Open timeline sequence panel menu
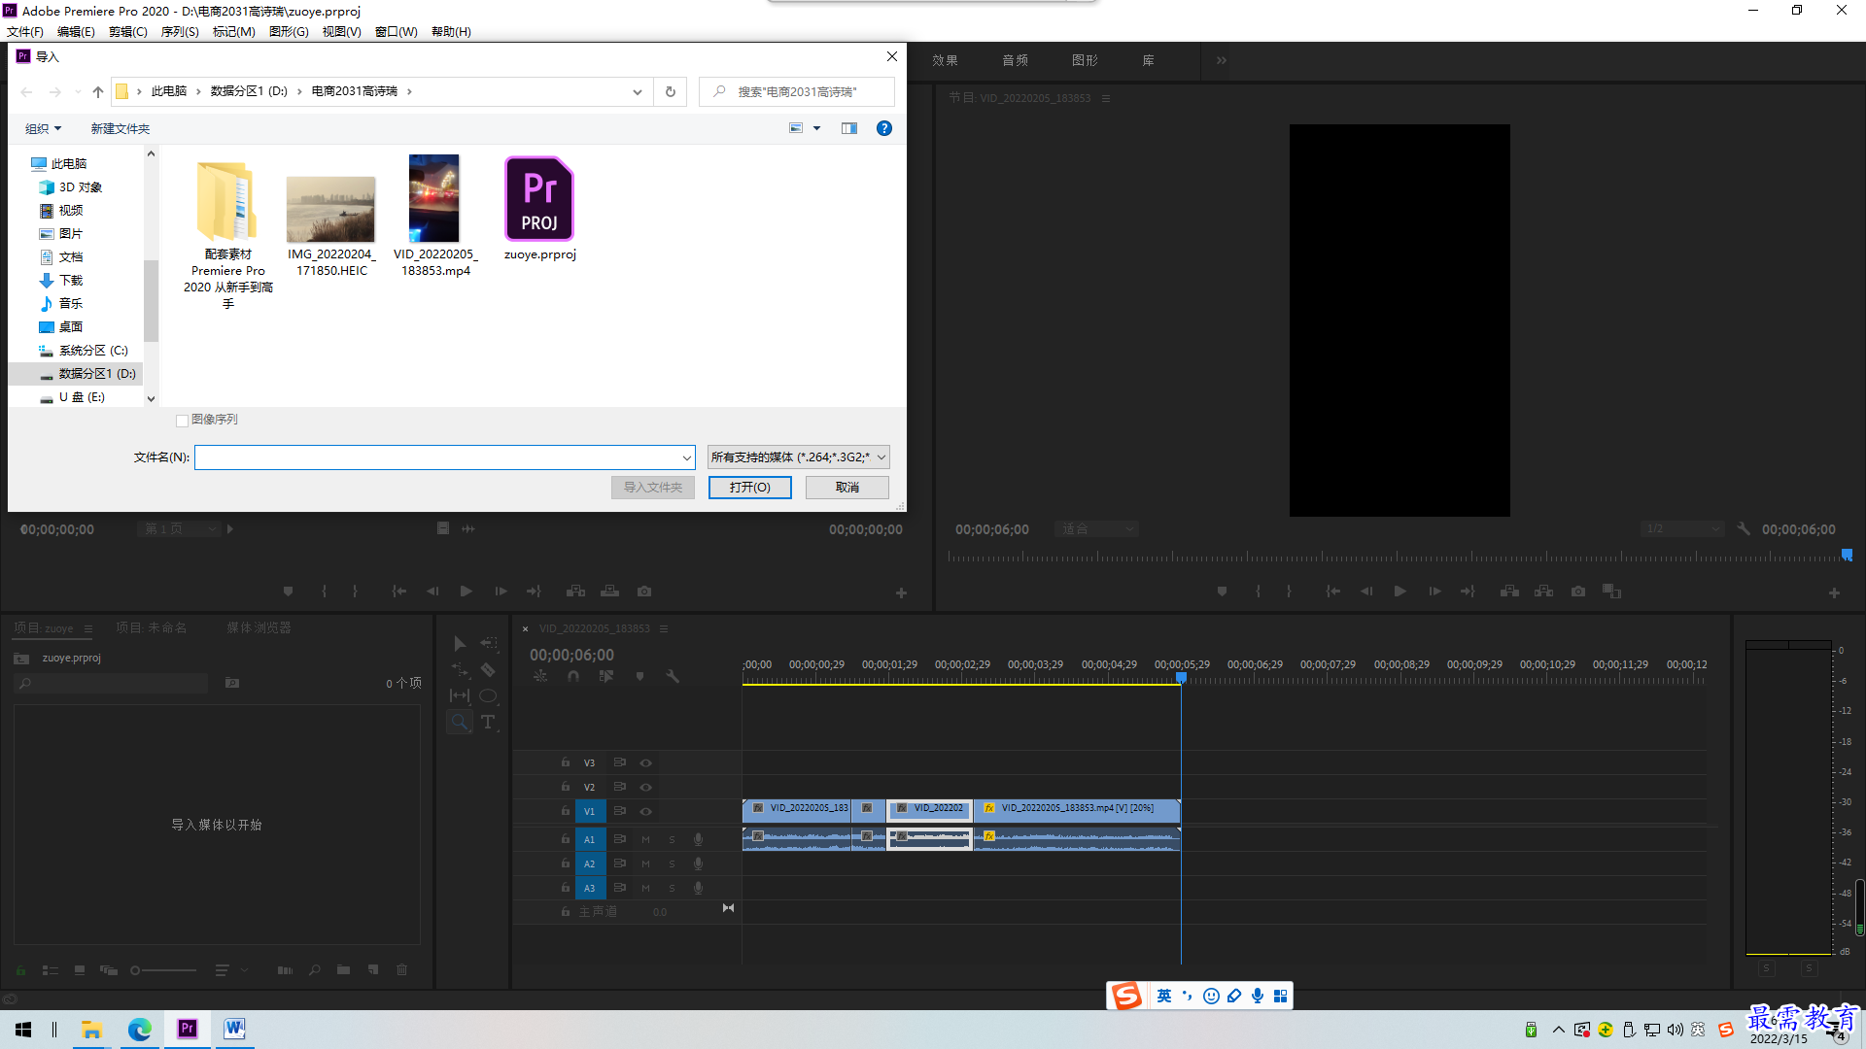This screenshot has height=1049, width=1866. coord(664,628)
